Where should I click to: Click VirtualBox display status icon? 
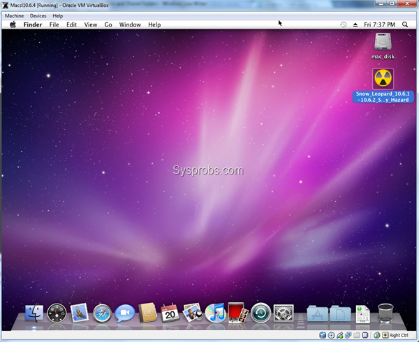[x=365, y=335]
